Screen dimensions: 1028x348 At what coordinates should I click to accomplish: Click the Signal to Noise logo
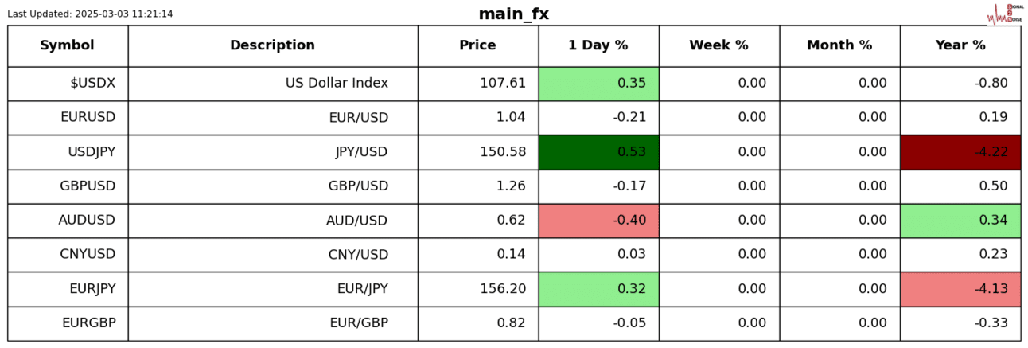point(1004,14)
